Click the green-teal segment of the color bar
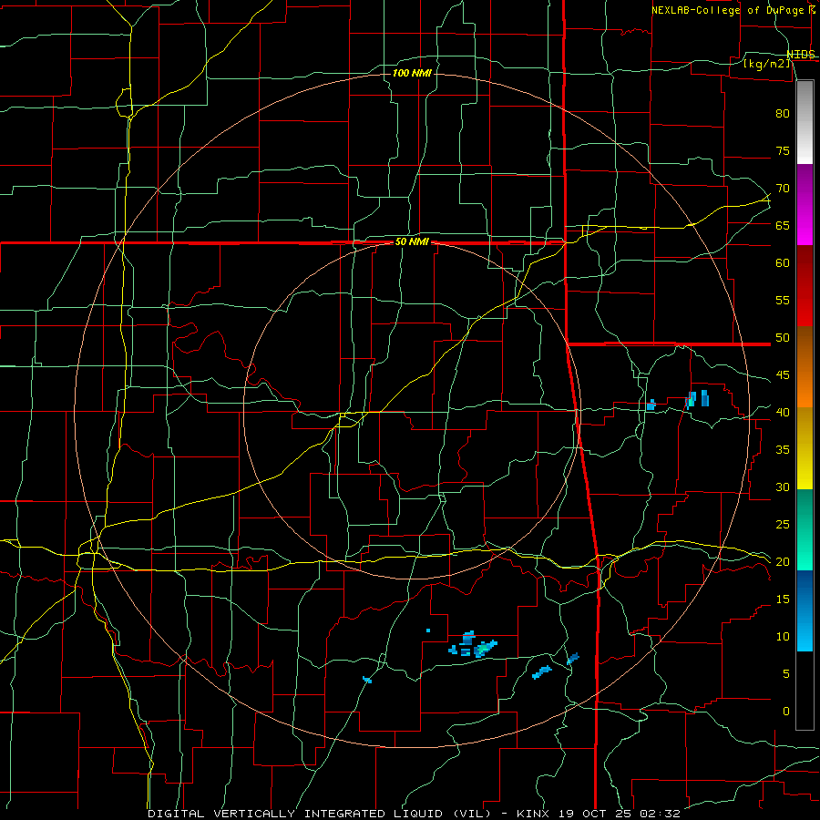The image size is (820, 820). coord(805,529)
